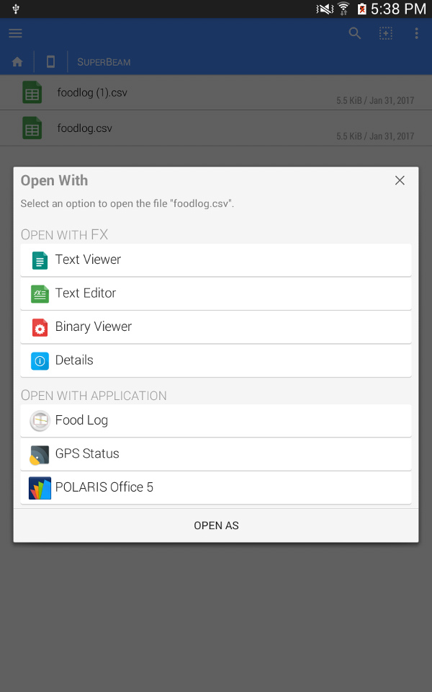Select the device storage breadcrumb icon

point(50,62)
